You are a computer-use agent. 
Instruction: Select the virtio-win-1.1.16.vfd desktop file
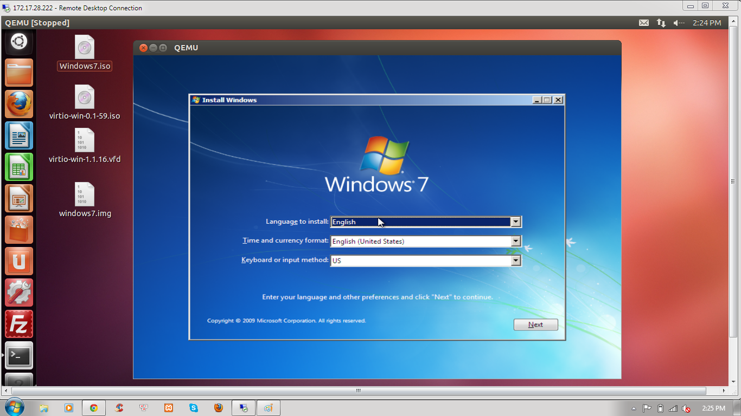85,146
